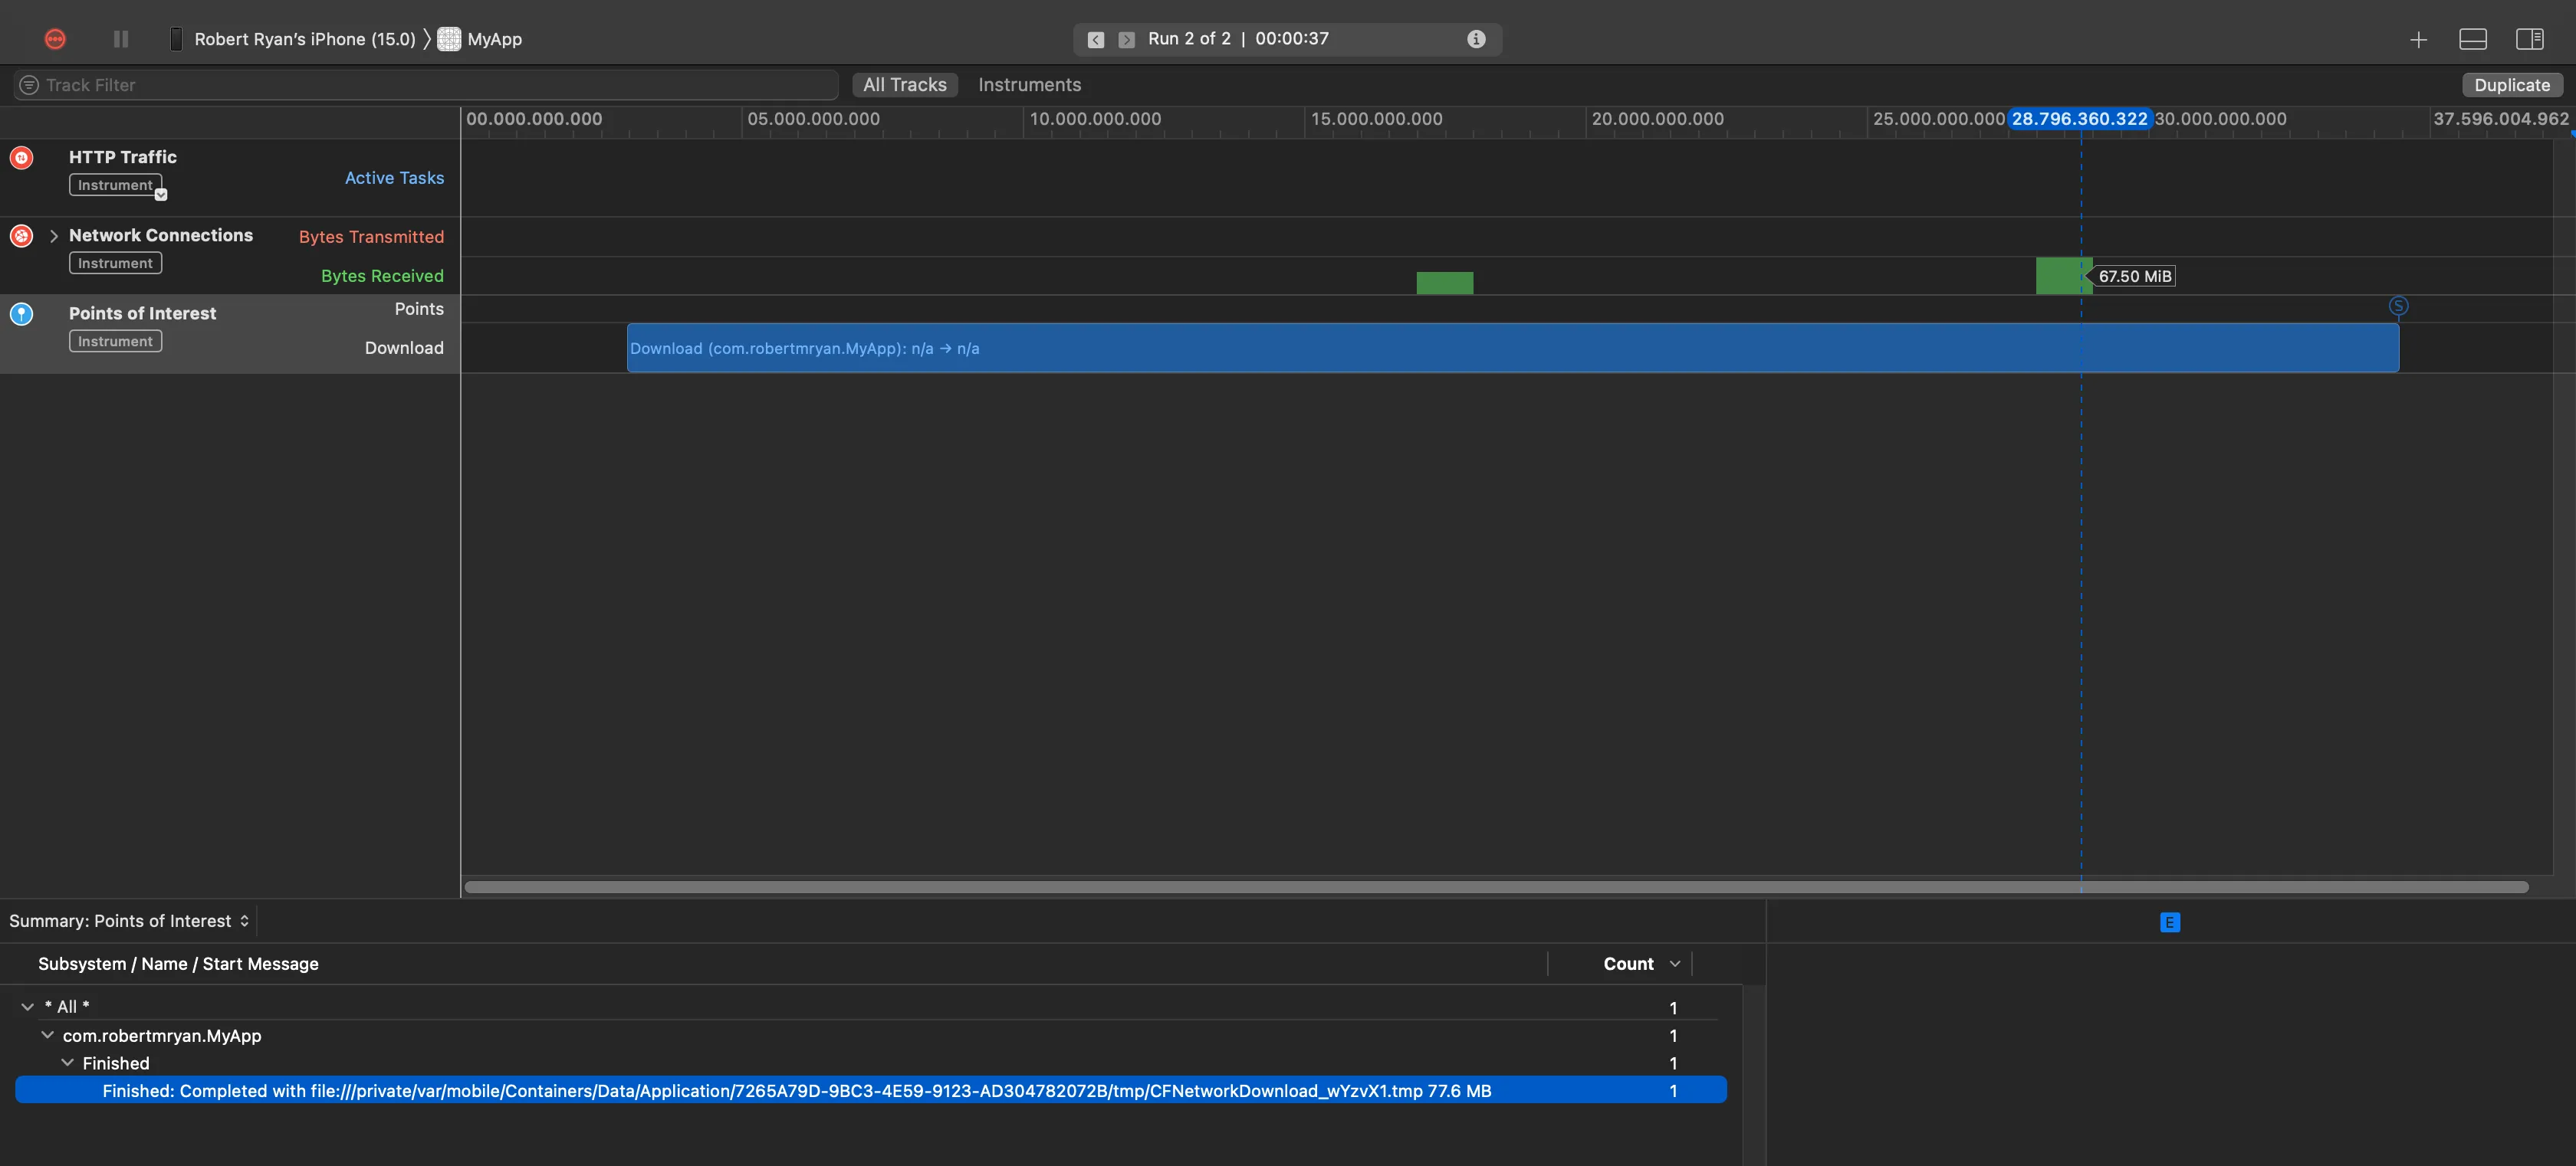Viewport: 2576px width, 1166px height.
Task: Toggle the right inspector pane icon
Action: tap(2529, 39)
